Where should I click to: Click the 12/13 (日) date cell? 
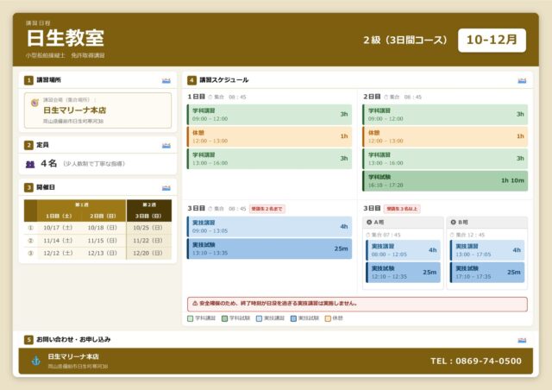tap(103, 254)
